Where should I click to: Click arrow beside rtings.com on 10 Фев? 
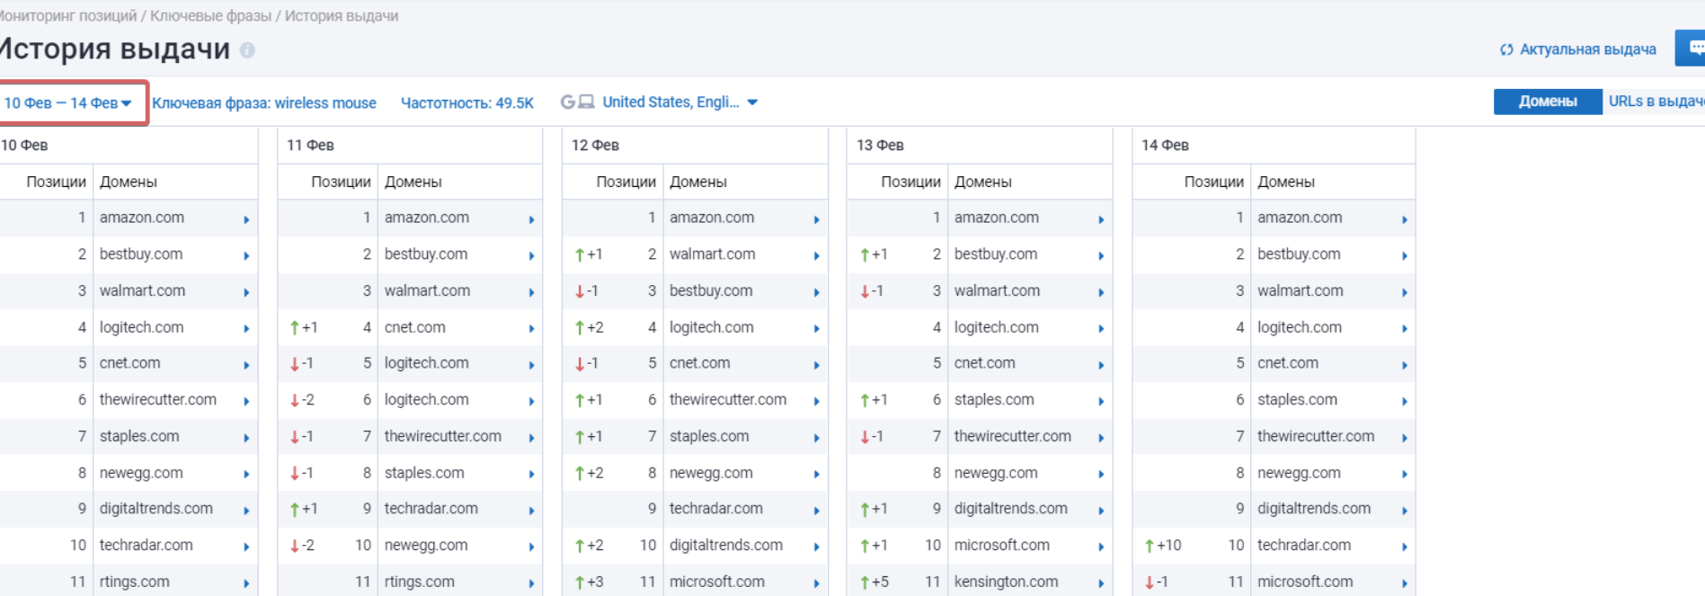(x=246, y=583)
